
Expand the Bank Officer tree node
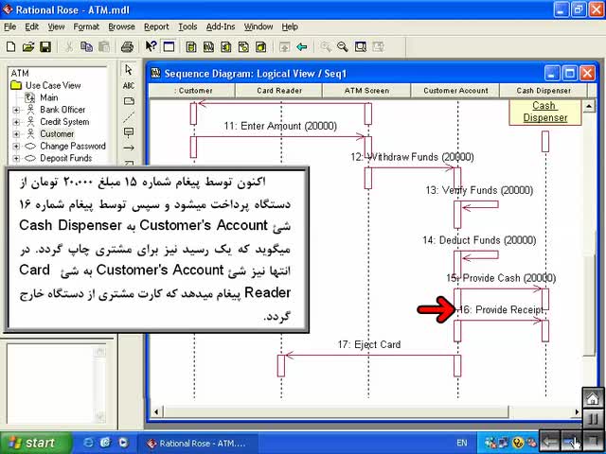pyautogui.click(x=16, y=110)
